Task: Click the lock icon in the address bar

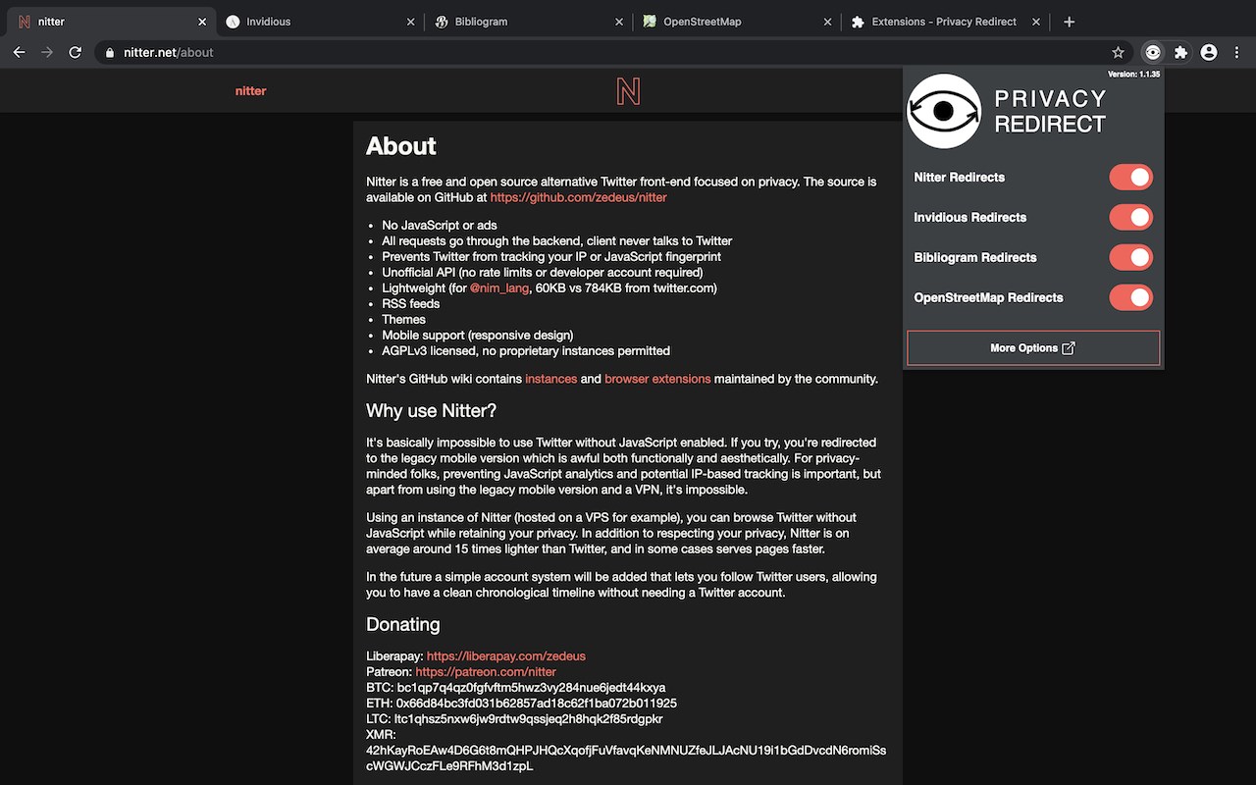Action: (x=110, y=53)
